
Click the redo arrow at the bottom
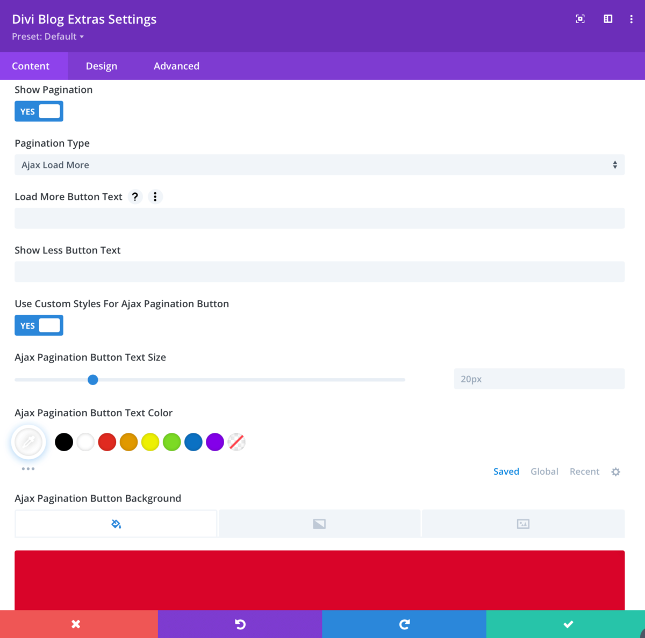point(404,624)
